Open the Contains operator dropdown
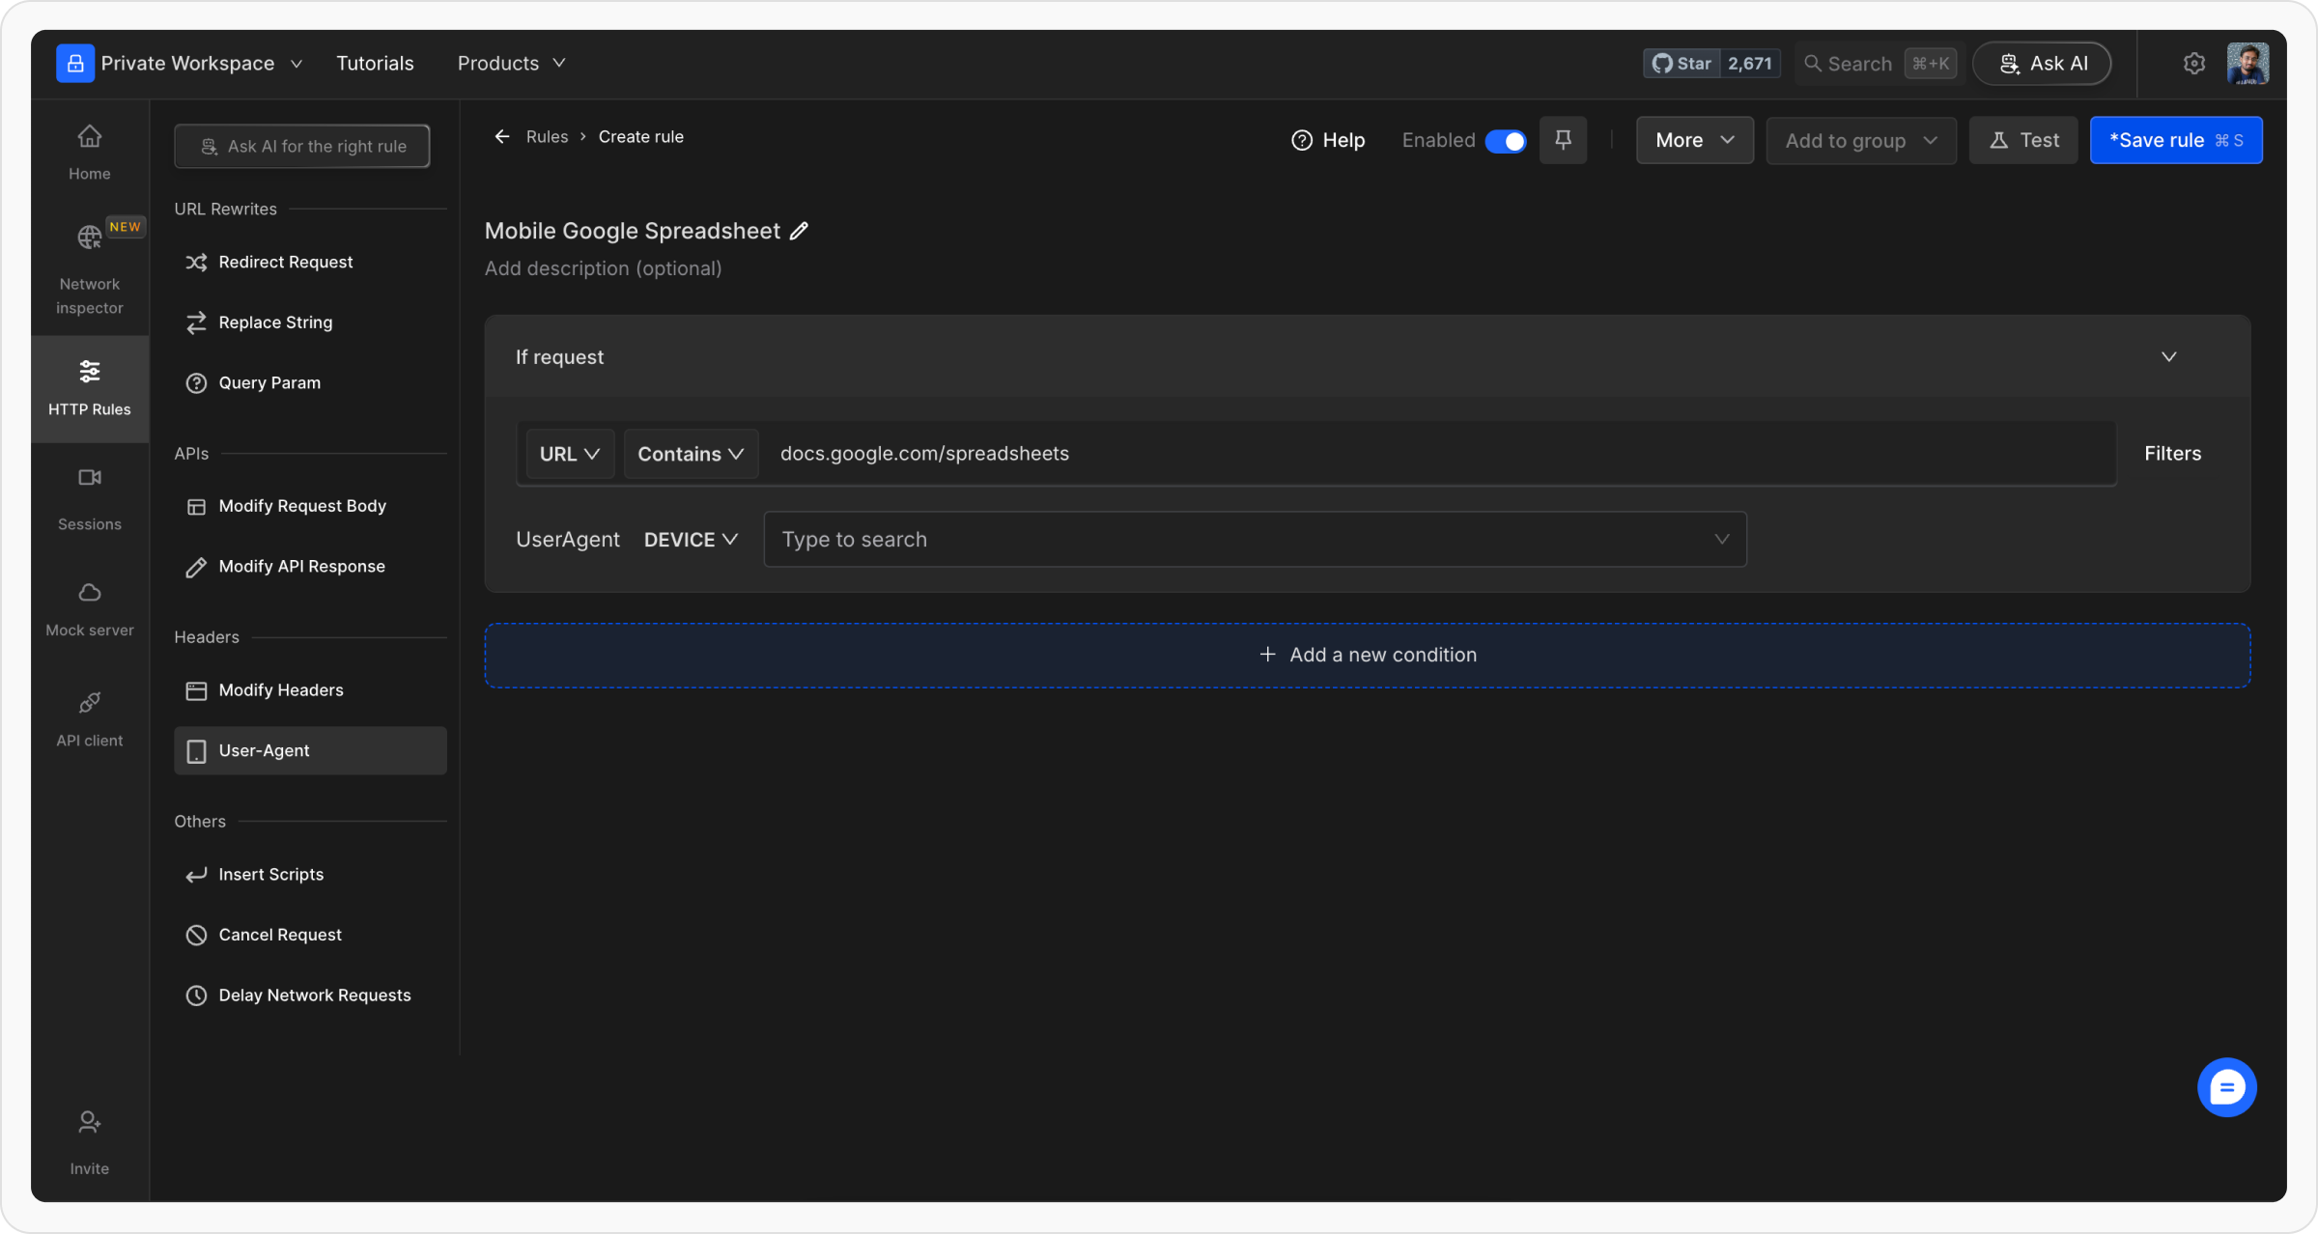 691,454
